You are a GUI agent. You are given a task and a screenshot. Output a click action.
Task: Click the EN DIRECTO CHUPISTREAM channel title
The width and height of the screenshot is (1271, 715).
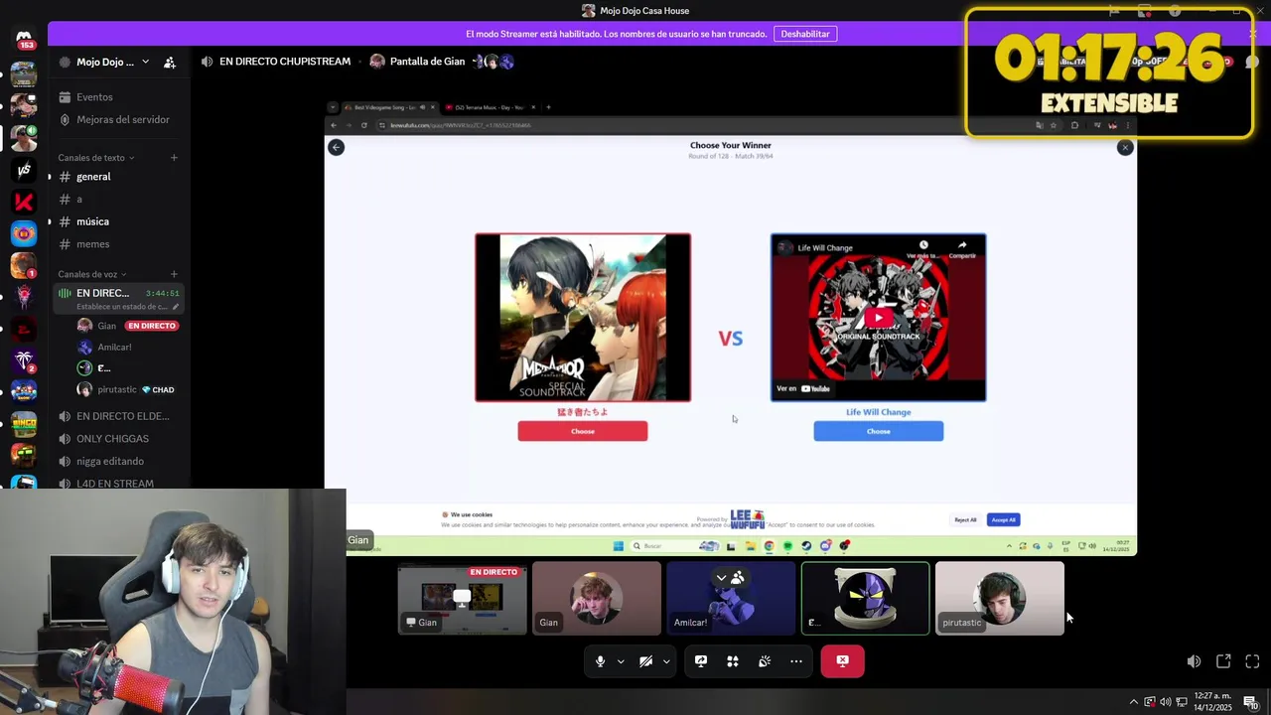(285, 62)
